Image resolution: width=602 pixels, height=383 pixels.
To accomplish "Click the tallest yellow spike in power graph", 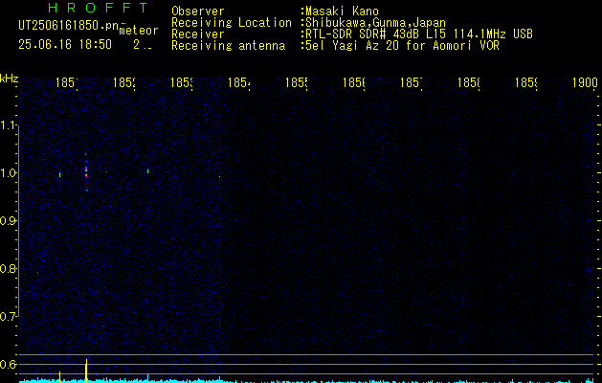I will 86,371.
